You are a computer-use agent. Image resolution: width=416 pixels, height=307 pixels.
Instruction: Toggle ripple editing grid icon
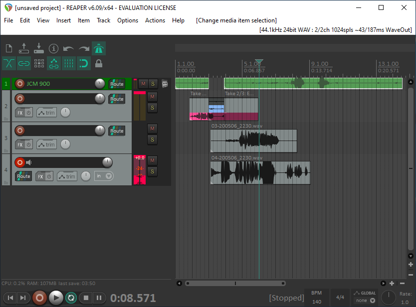(39, 64)
